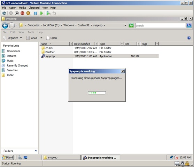Click the Search magnifier button
Image resolution: width=194 pixels, height=167 pixels.
coord(189,26)
